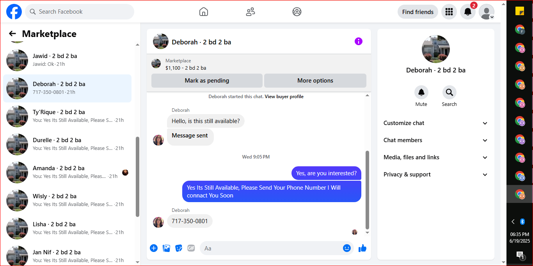
Task: Click the message pane scrollbar down arrow
Action: (x=367, y=233)
